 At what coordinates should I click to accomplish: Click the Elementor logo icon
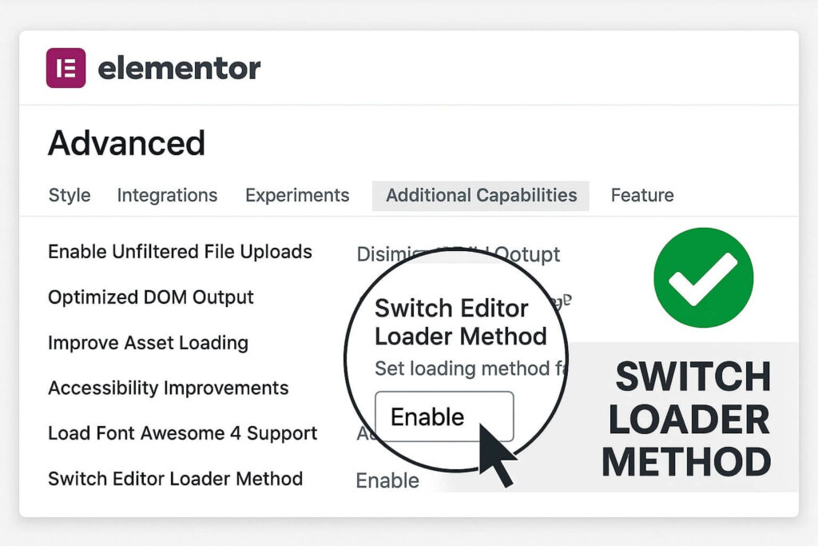[x=65, y=67]
